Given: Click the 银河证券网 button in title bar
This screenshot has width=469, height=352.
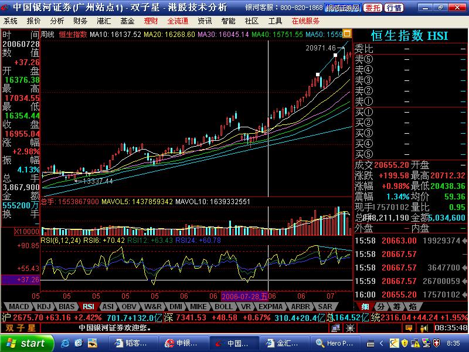Looking at the screenshot, I should (x=343, y=8).
